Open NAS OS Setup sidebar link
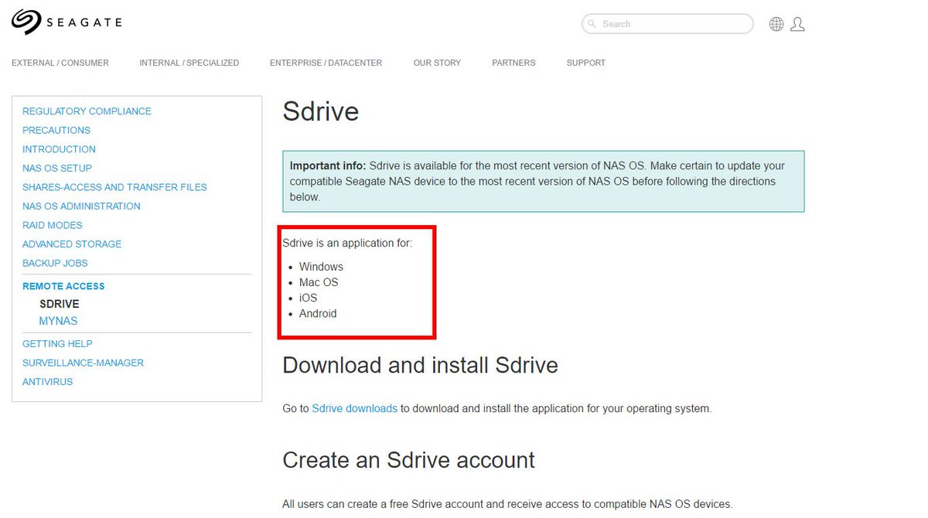This screenshot has width=928, height=518. click(x=57, y=168)
